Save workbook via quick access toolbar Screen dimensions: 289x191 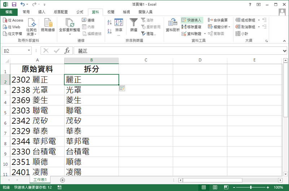(14, 4)
